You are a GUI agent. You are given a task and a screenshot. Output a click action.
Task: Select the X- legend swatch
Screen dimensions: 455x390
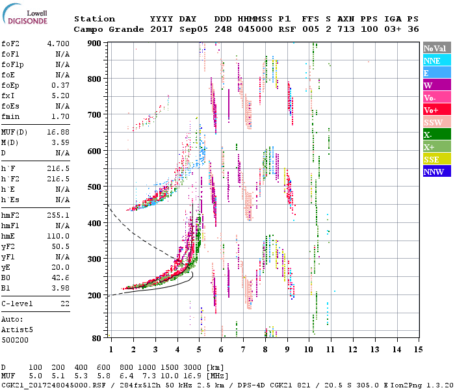click(x=437, y=135)
